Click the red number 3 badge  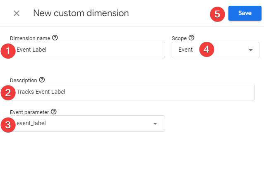point(8,124)
